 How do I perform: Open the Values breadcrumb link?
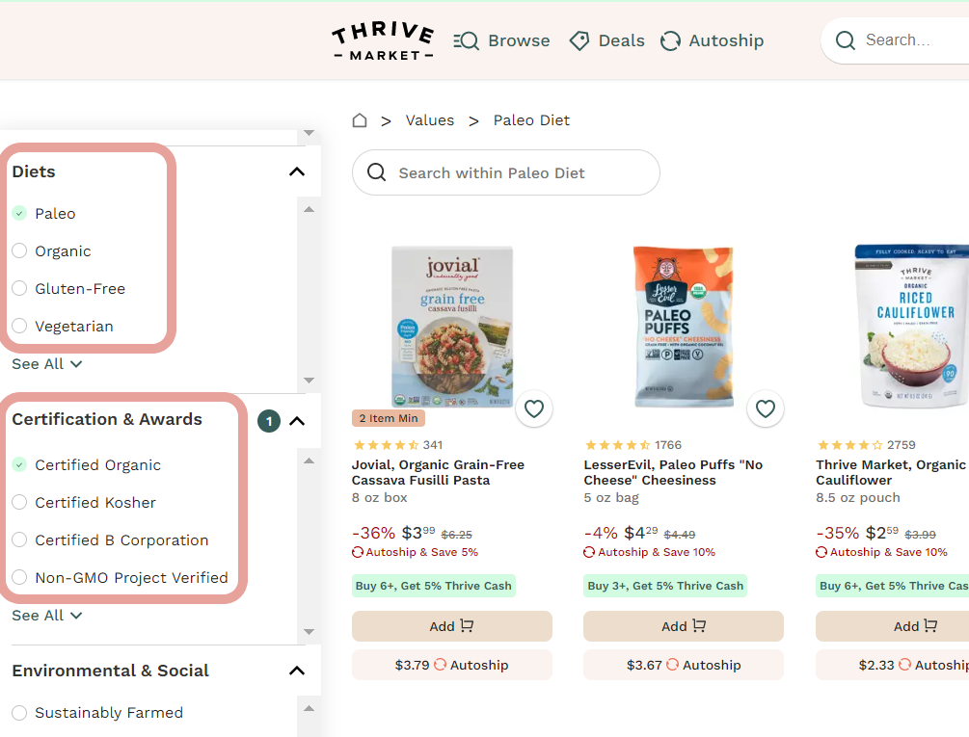pos(429,120)
